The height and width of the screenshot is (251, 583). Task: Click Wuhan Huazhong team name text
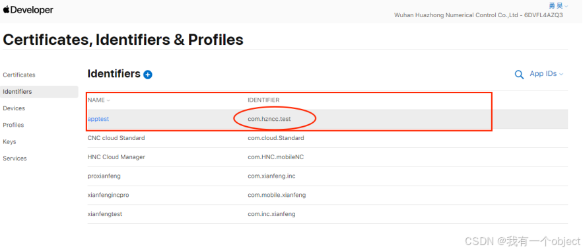[479, 15]
